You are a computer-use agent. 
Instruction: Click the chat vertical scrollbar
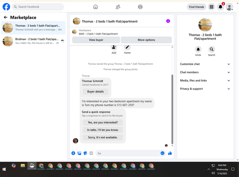[x=172, y=109]
